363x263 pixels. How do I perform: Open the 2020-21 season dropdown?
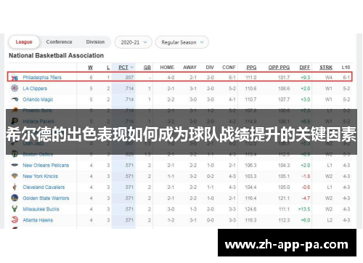click(134, 42)
